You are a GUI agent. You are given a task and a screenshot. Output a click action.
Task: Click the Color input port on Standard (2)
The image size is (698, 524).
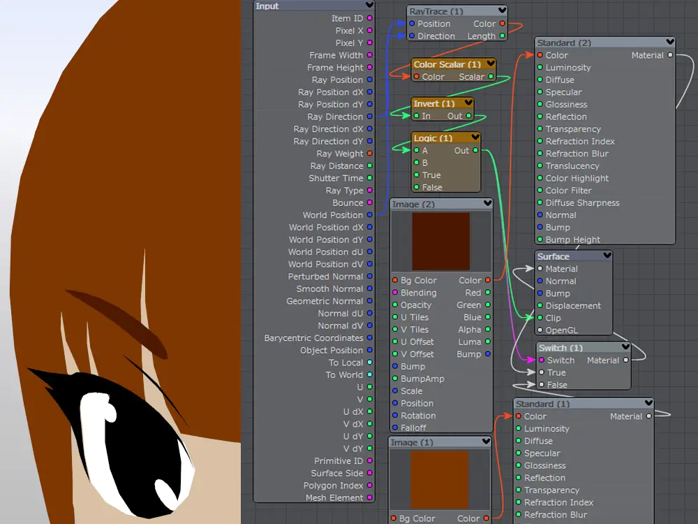point(540,55)
